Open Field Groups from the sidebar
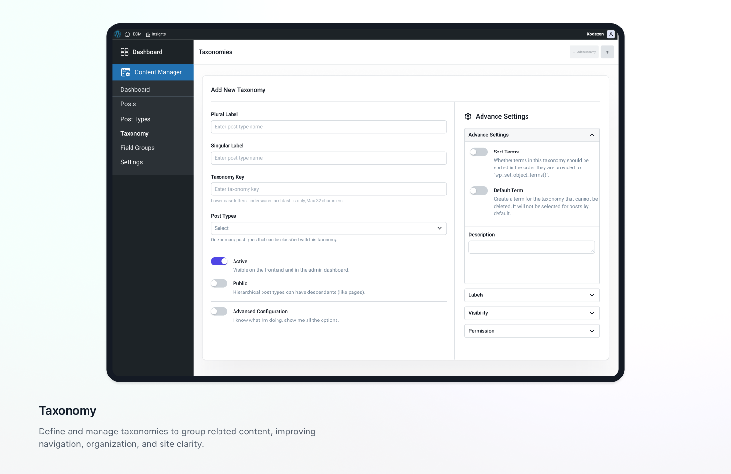The width and height of the screenshot is (731, 474). coord(137,148)
